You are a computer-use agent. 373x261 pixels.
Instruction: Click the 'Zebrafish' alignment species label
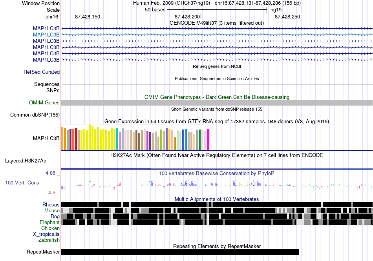pos(49,240)
